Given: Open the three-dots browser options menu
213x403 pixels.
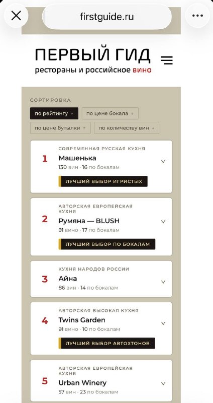Looking at the screenshot, I should [x=197, y=16].
